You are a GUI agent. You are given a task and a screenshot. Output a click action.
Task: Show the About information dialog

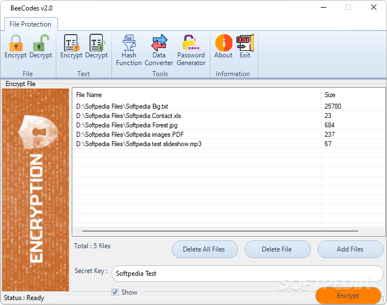(224, 46)
